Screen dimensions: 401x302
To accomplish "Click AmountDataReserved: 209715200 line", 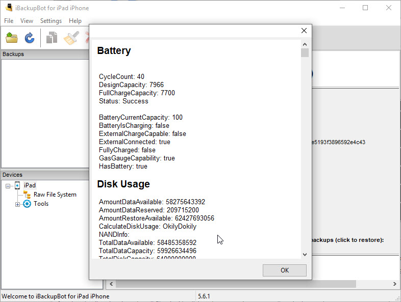I will 149,210.
